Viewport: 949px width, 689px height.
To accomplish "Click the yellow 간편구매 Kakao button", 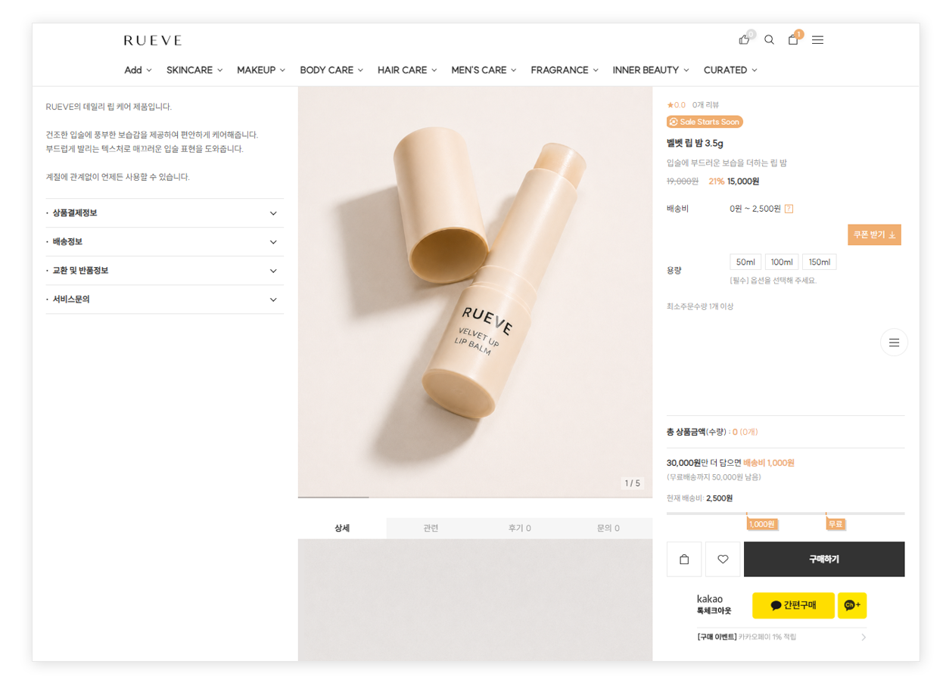I will pos(793,605).
